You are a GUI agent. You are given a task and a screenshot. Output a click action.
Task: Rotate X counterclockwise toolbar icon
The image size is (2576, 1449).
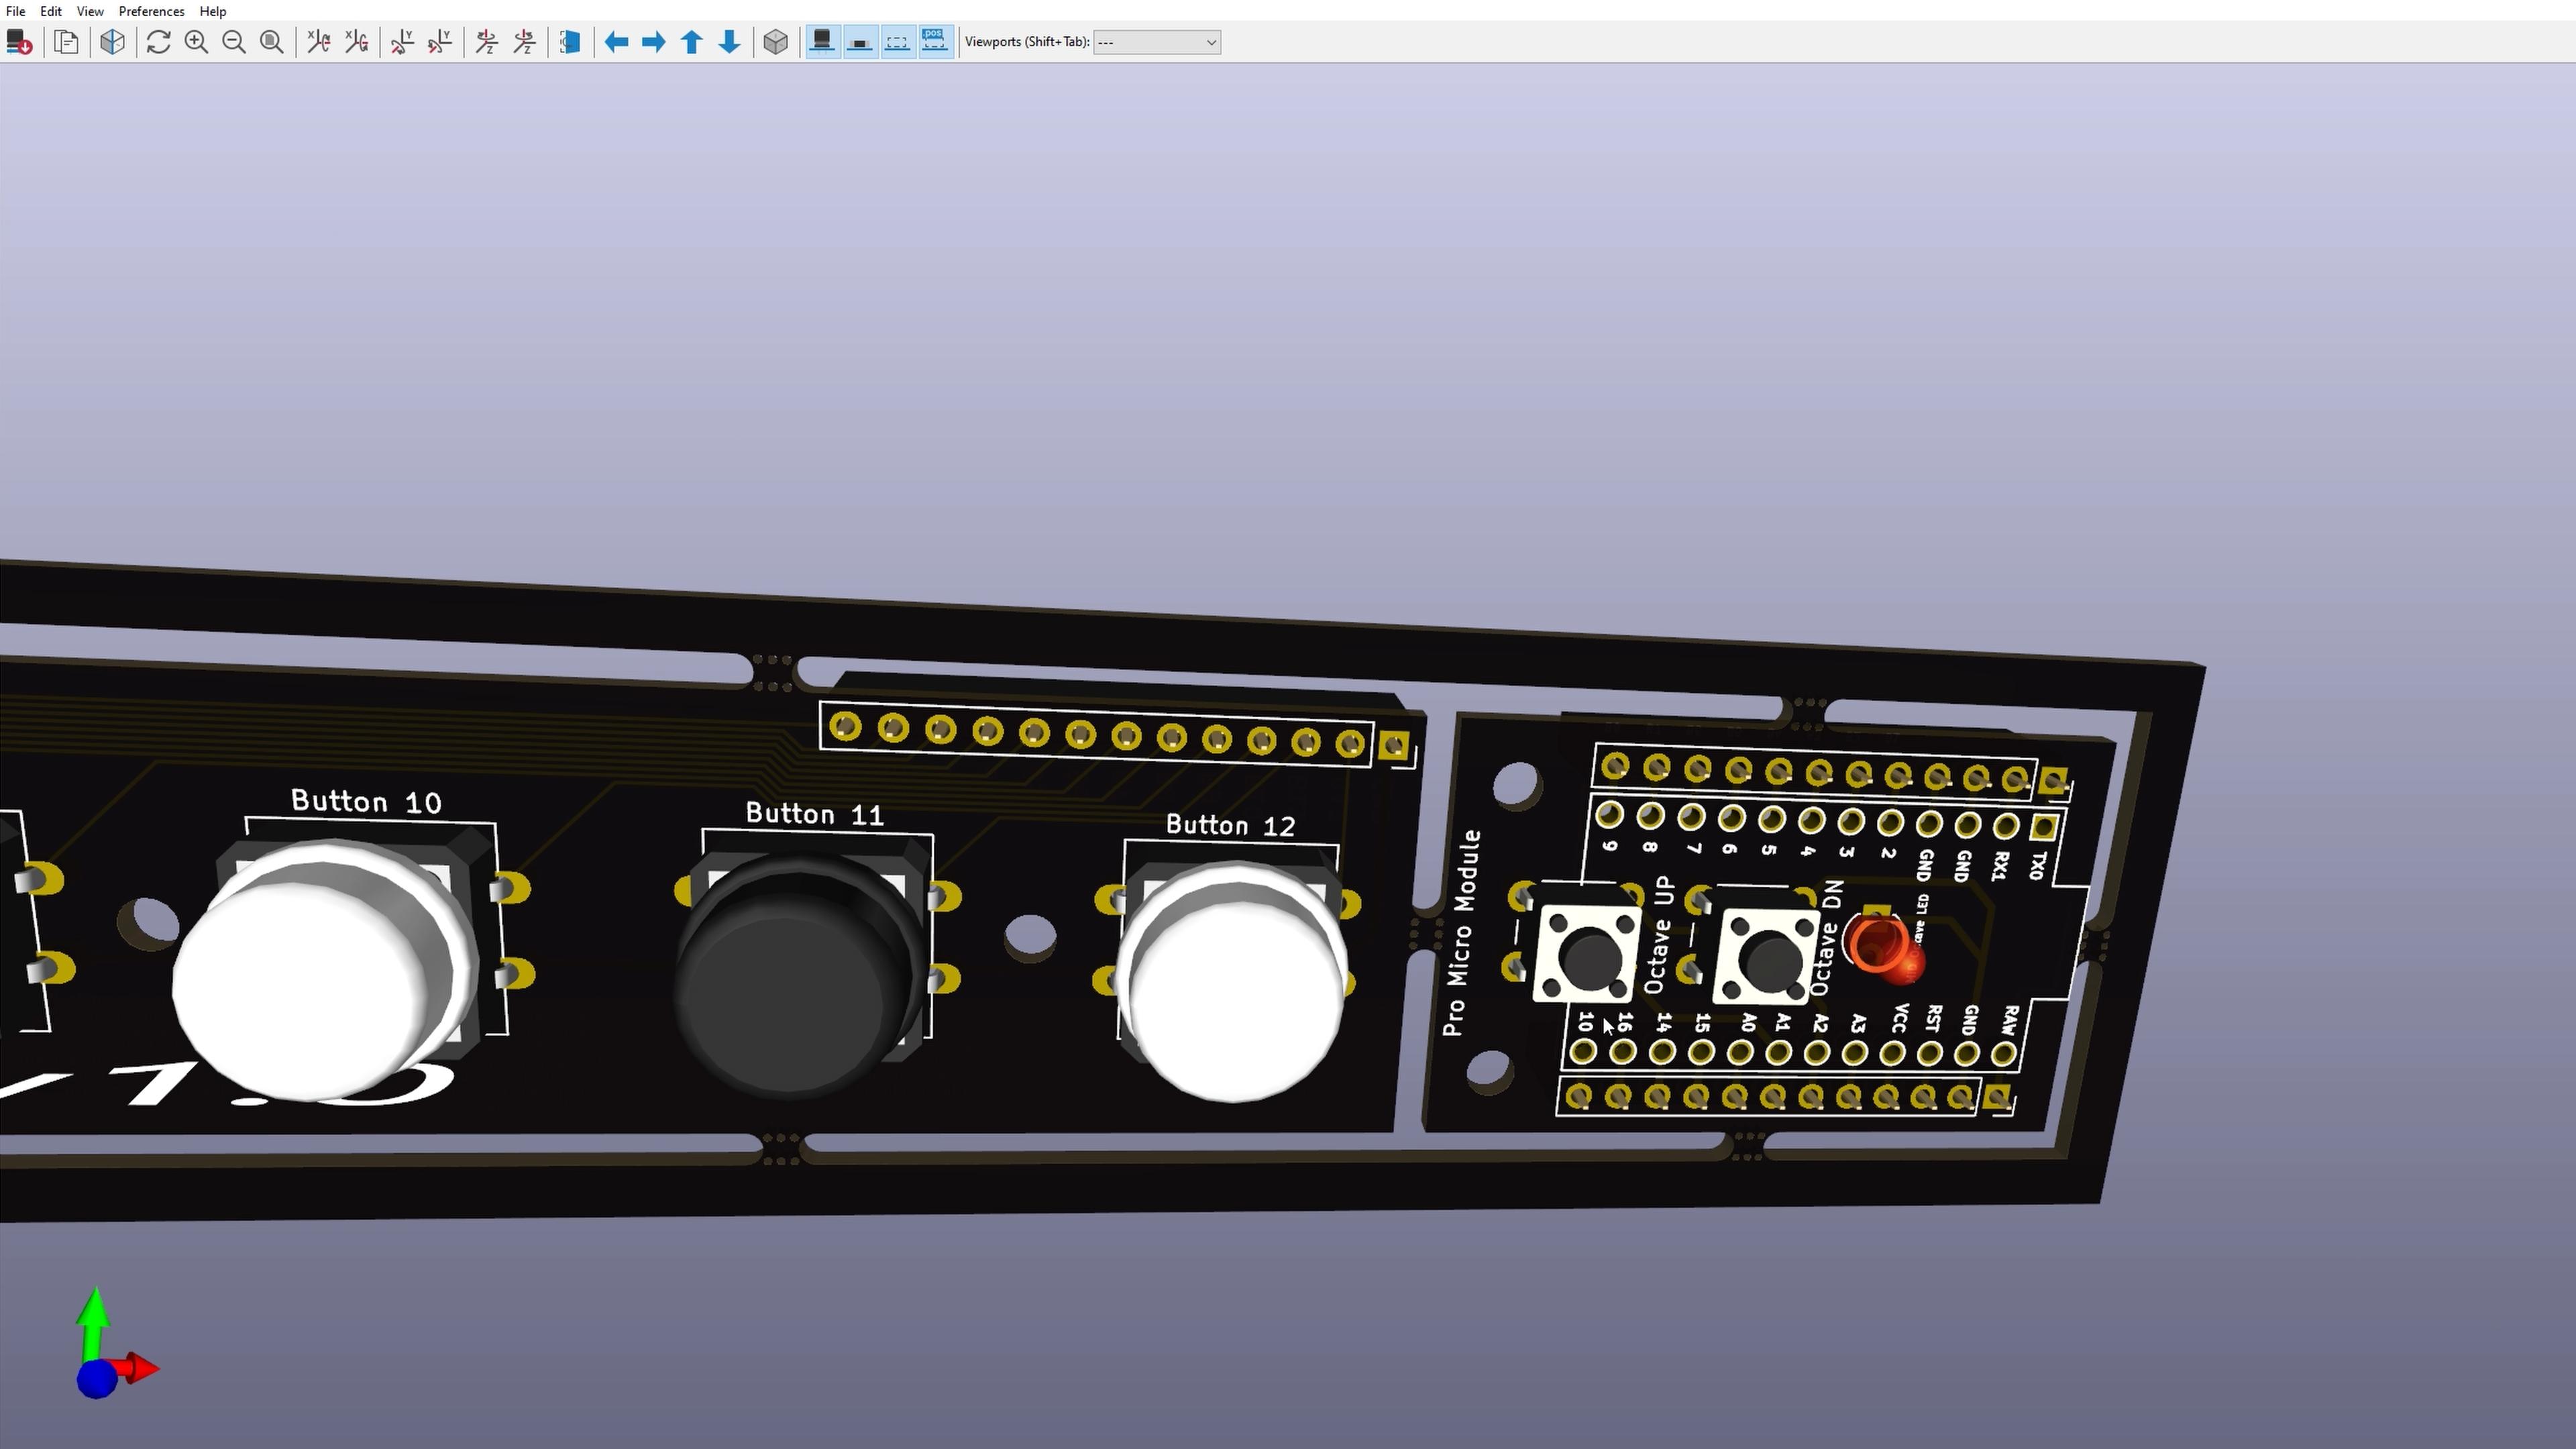[357, 42]
